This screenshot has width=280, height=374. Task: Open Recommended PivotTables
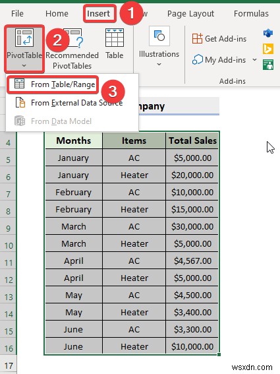point(72,49)
